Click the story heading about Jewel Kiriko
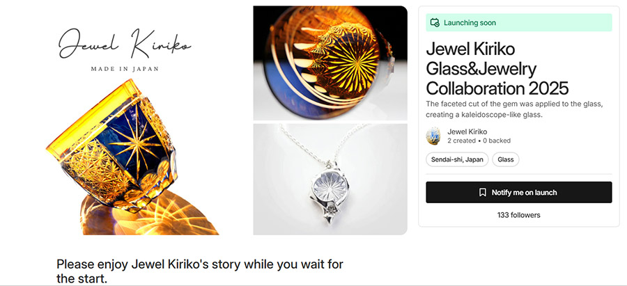Screen dimensions: 627x286 pyautogui.click(x=200, y=271)
